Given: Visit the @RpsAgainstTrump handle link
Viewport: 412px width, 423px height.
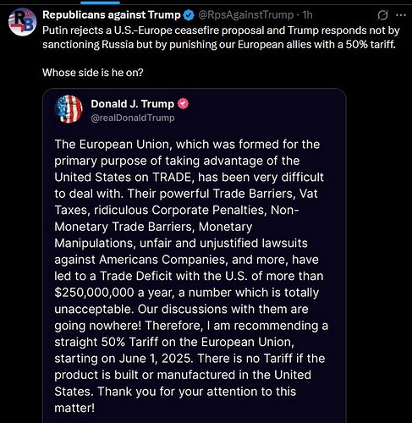Looking at the screenshot, I should click(246, 15).
